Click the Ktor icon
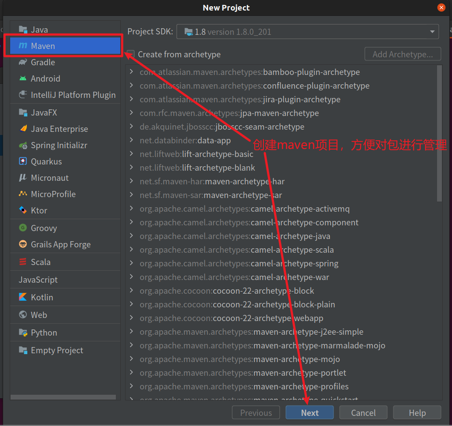 point(23,210)
